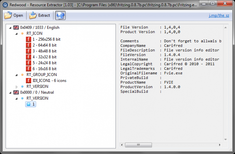Minimize the Redwood window

204,3
